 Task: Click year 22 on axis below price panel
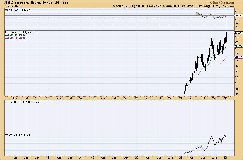[x=225, y=98]
